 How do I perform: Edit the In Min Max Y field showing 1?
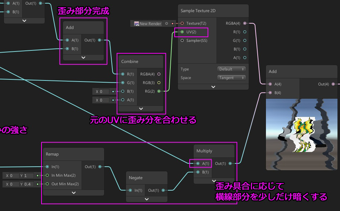coord(29,176)
